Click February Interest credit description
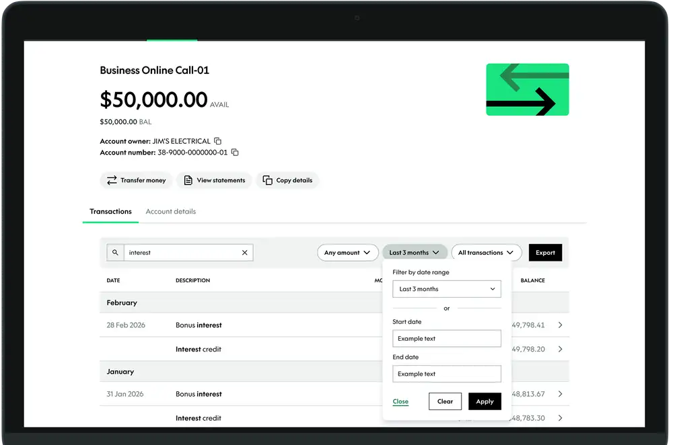Viewport: 673px width, 445px height. [199, 349]
